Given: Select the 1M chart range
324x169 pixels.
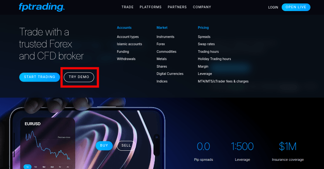Looking at the screenshot, I should pyautogui.click(x=44, y=167).
